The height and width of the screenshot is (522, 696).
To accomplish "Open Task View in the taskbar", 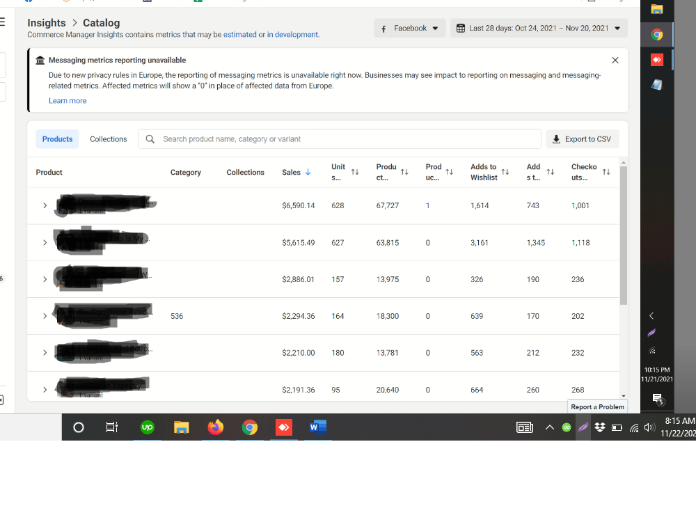I will tap(112, 427).
